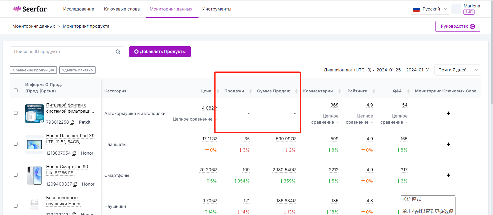
Task: Click the Petkit brand name
Action: pyautogui.click(x=85, y=122)
